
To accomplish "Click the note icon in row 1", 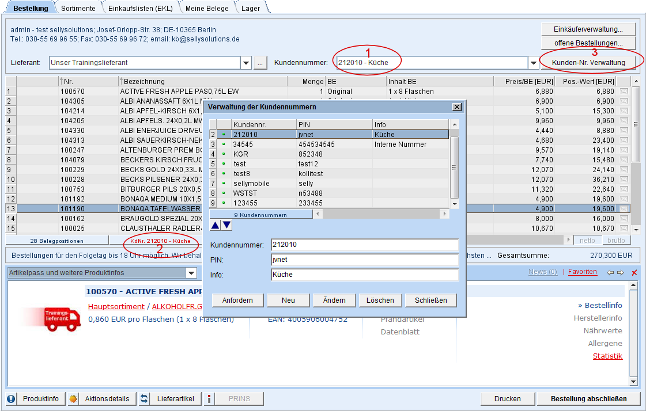I will coord(624,92).
